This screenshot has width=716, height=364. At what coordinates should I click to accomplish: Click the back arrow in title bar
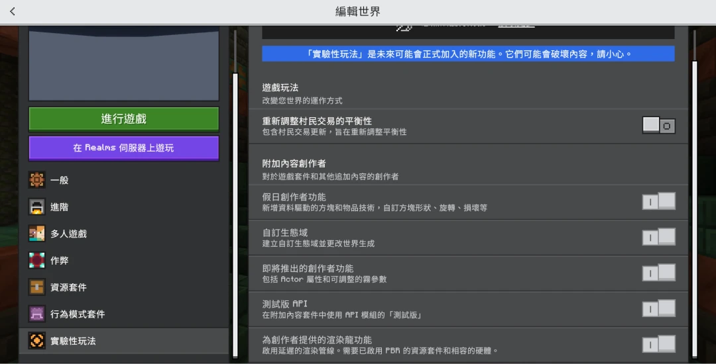(x=13, y=12)
